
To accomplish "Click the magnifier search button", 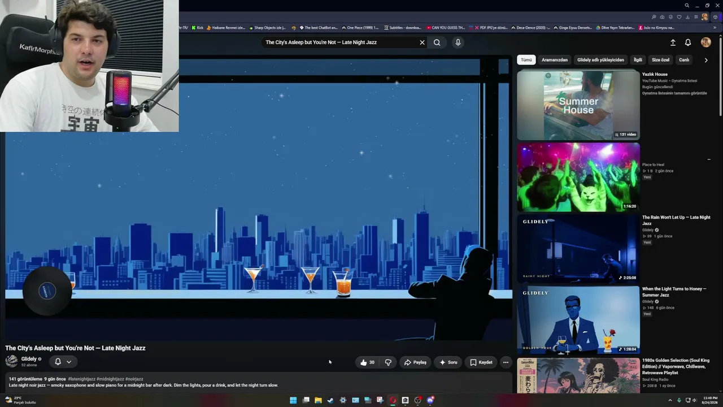I will (x=437, y=42).
